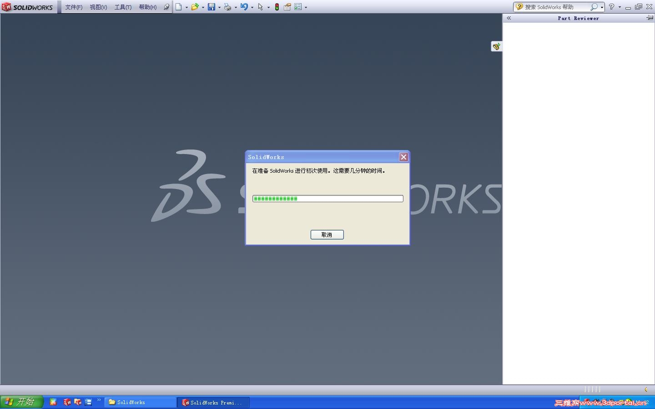Expand the quick launch overflow chevron
Viewport: 655px width, 409px height.
pos(99,400)
